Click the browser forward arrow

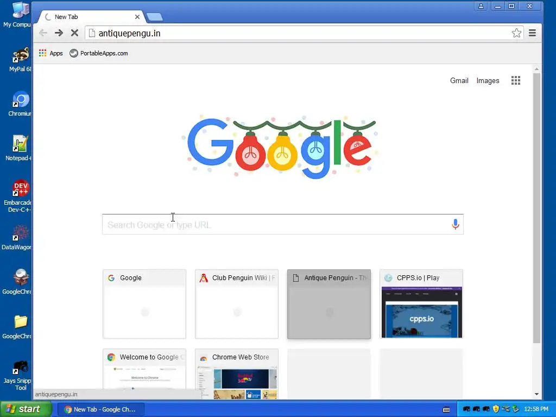pos(59,33)
